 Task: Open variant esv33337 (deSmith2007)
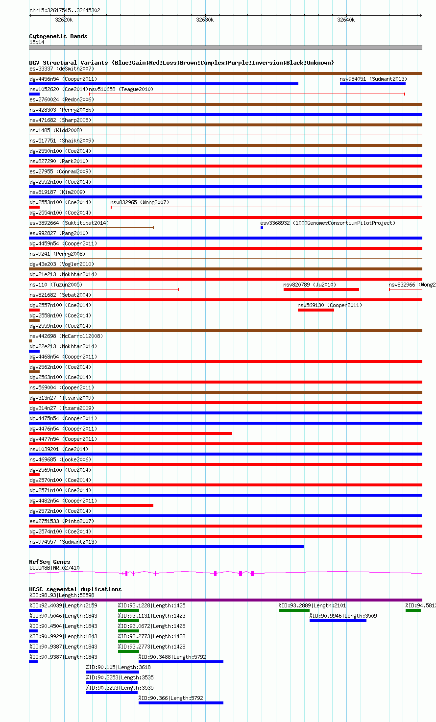(x=62, y=69)
